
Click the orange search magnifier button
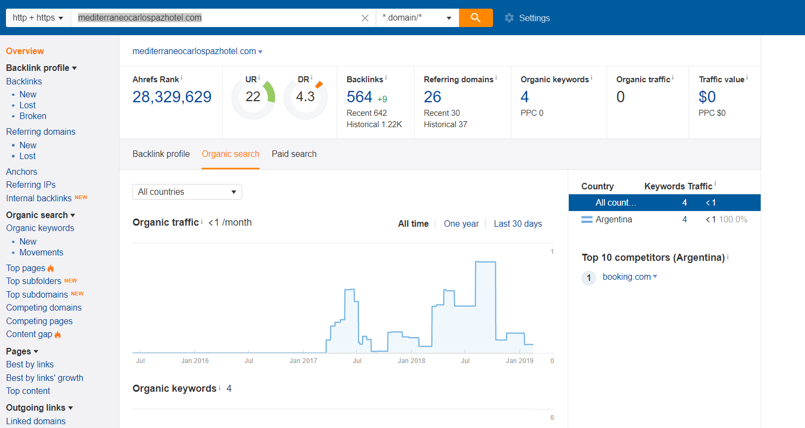pyautogui.click(x=476, y=18)
